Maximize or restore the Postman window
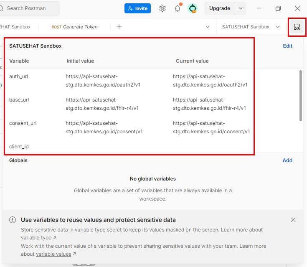The height and width of the screenshot is (267, 307). click(278, 8)
